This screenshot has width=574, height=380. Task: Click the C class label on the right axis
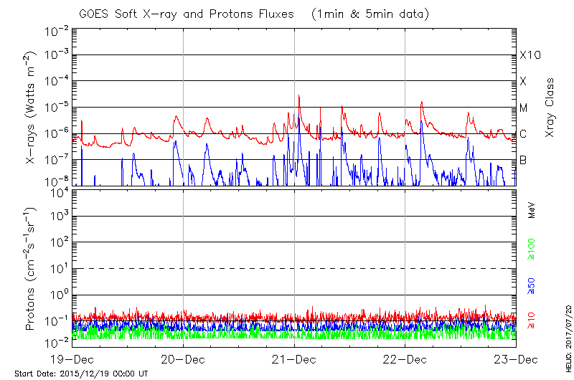[523, 134]
